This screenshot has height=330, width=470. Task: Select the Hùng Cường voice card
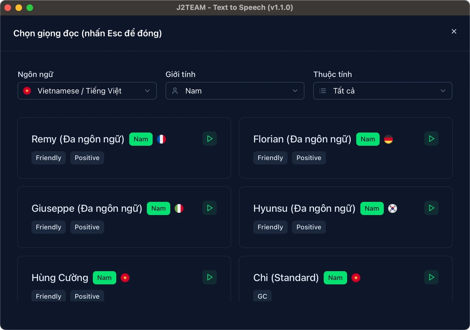click(x=124, y=279)
